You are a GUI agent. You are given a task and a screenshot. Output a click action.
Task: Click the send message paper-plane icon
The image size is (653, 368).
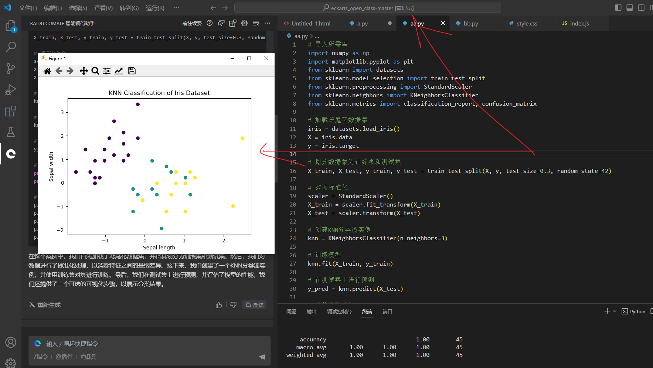(x=262, y=357)
